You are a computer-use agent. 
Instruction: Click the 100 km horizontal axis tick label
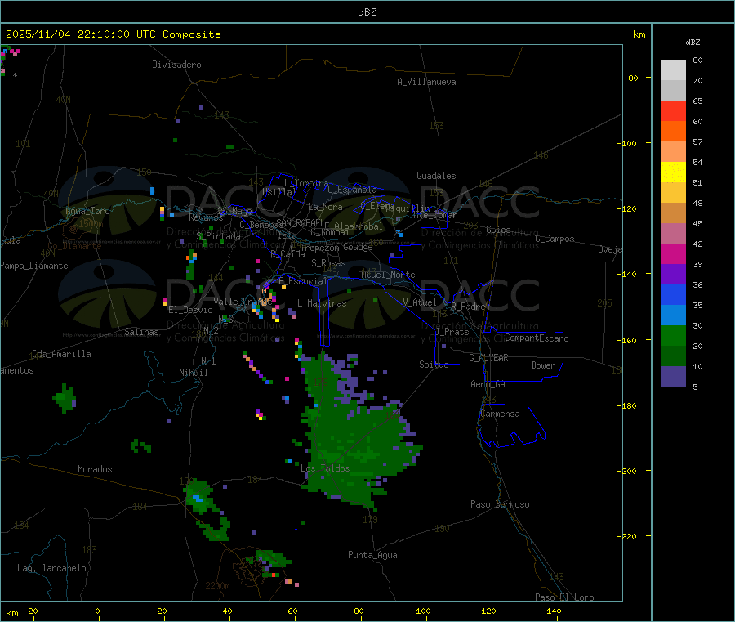coord(423,611)
